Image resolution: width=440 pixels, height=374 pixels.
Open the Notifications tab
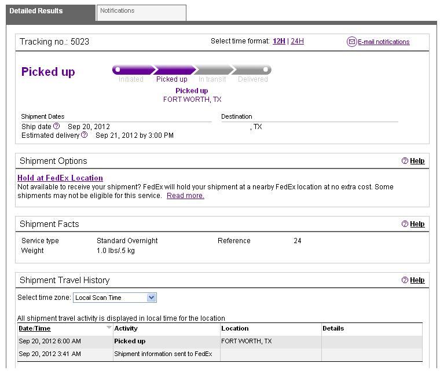tap(141, 13)
